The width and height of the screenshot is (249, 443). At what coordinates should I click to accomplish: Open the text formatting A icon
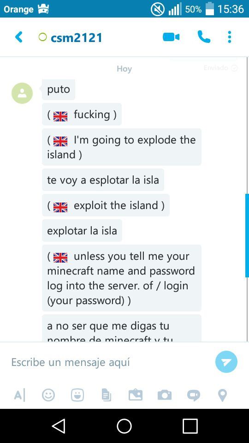coord(19,395)
